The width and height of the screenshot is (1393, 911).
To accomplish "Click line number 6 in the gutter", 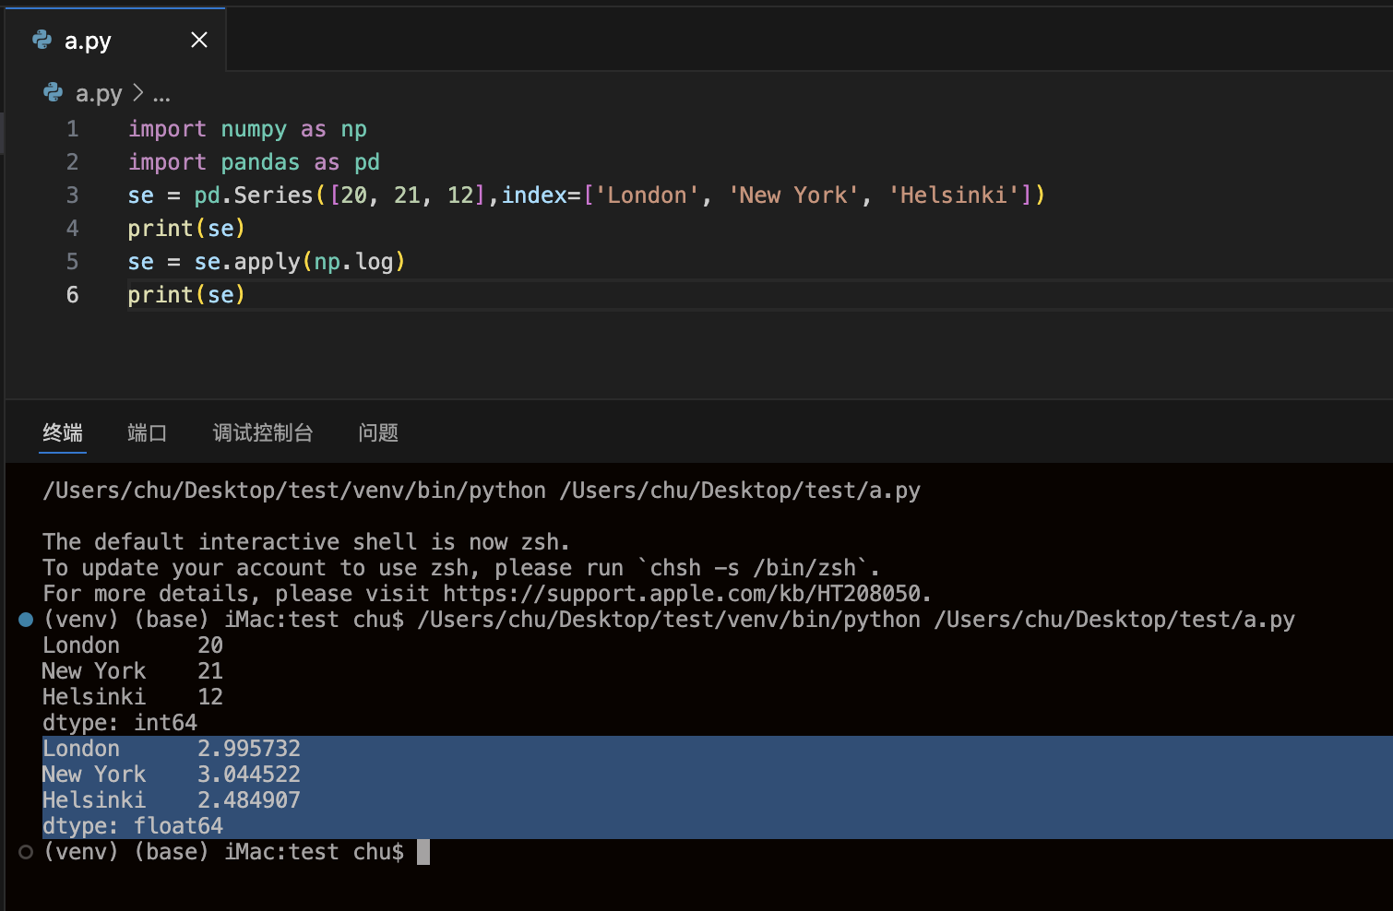I will tap(72, 294).
